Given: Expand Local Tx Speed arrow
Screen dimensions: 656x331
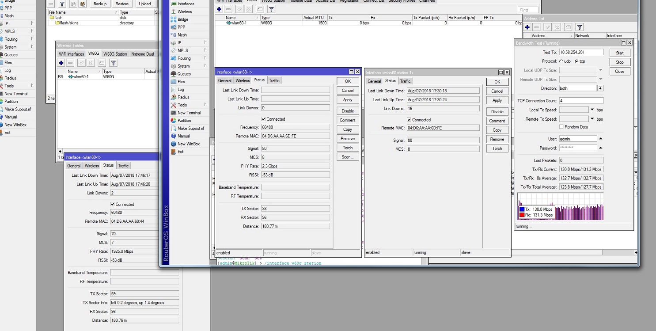Looking at the screenshot, I should pos(592,110).
